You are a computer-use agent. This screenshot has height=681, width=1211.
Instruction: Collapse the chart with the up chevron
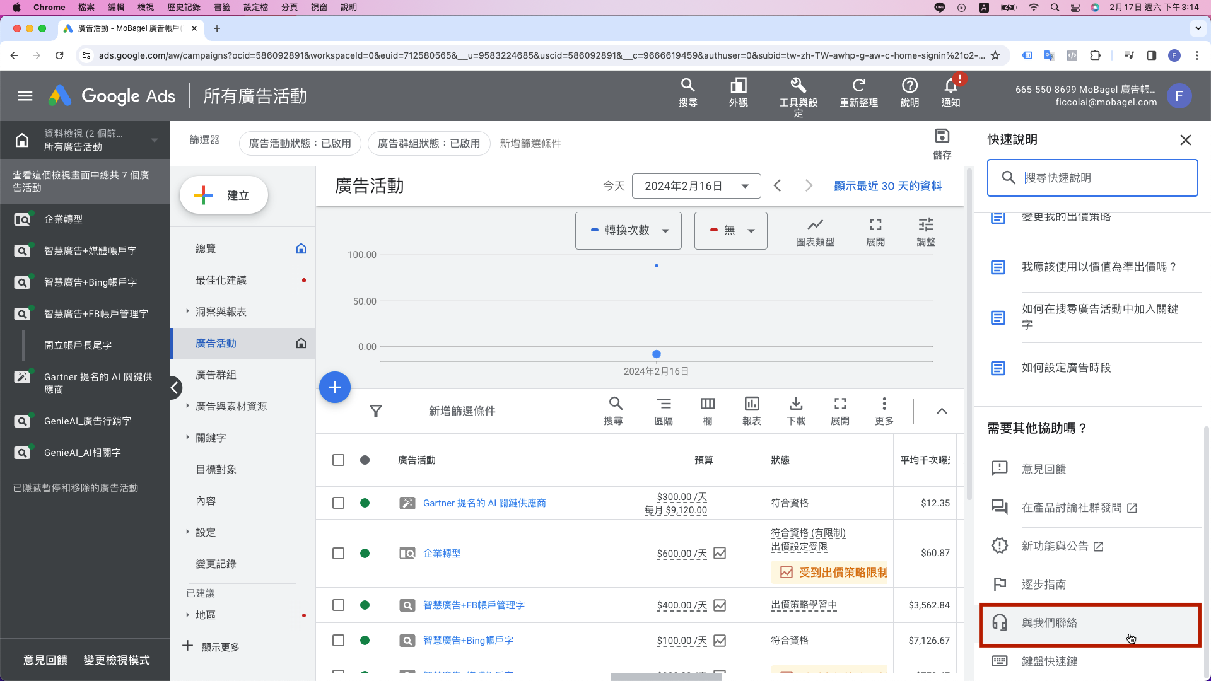942,411
